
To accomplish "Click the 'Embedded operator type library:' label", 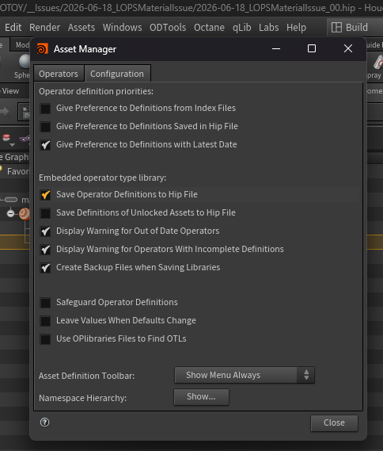I will [103, 178].
